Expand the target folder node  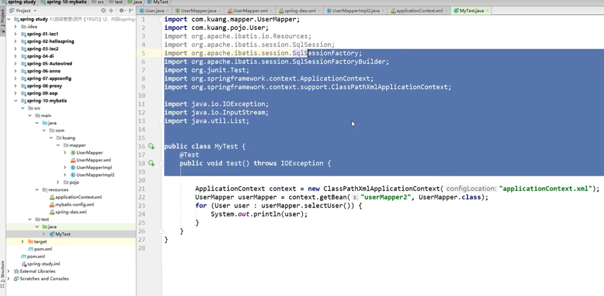(x=23, y=242)
